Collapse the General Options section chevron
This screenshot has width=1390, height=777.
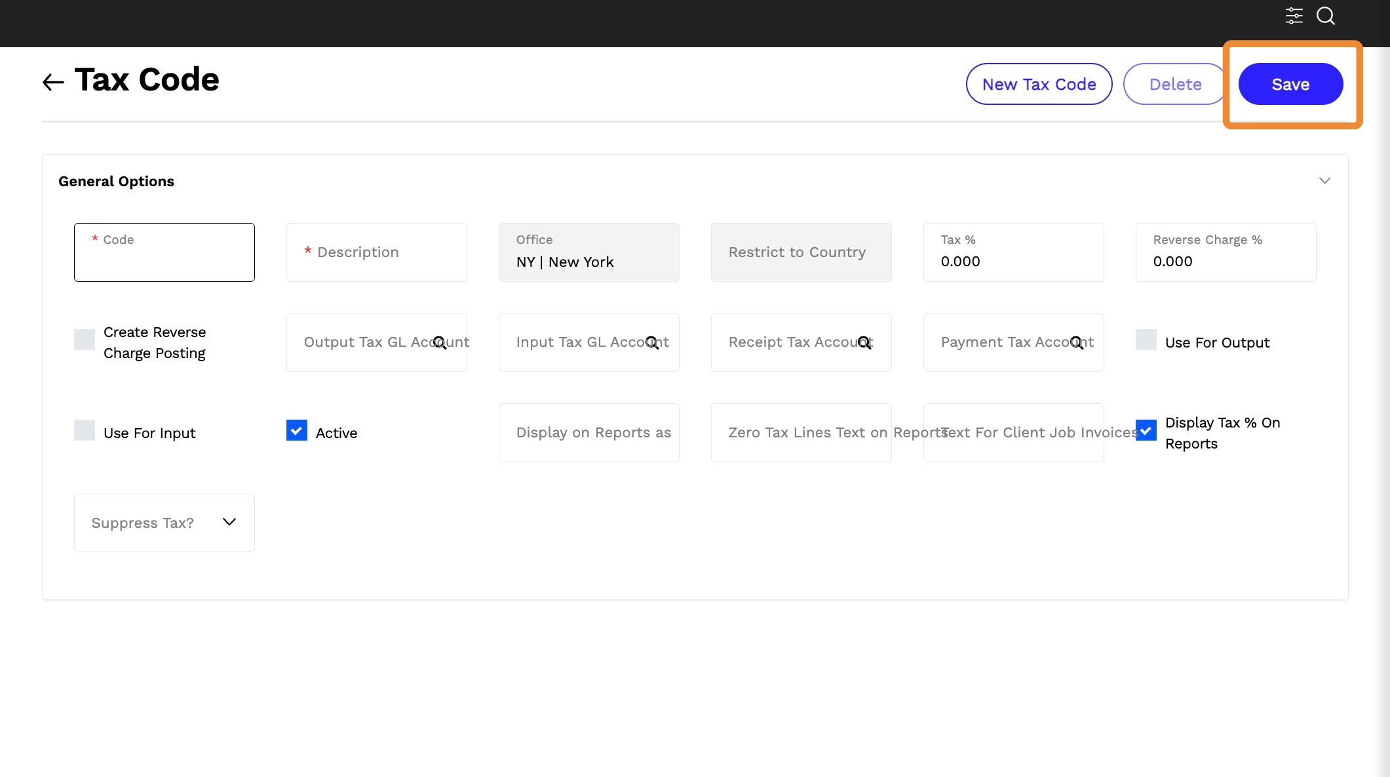[1324, 180]
